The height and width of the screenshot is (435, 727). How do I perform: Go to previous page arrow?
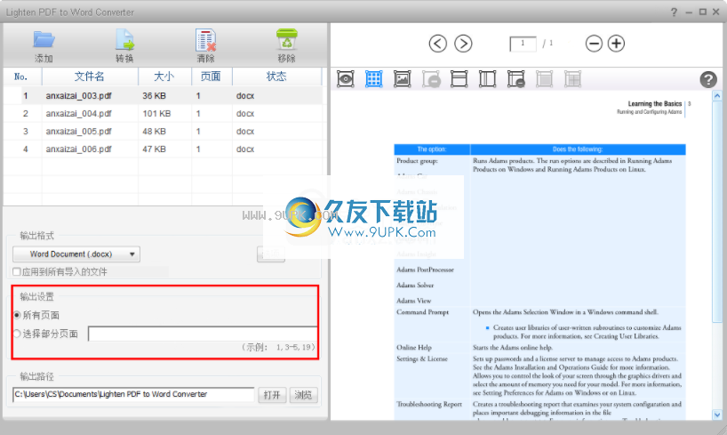click(437, 44)
